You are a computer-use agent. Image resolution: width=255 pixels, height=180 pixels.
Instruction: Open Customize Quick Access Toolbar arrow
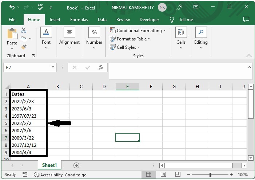(x=51, y=8)
